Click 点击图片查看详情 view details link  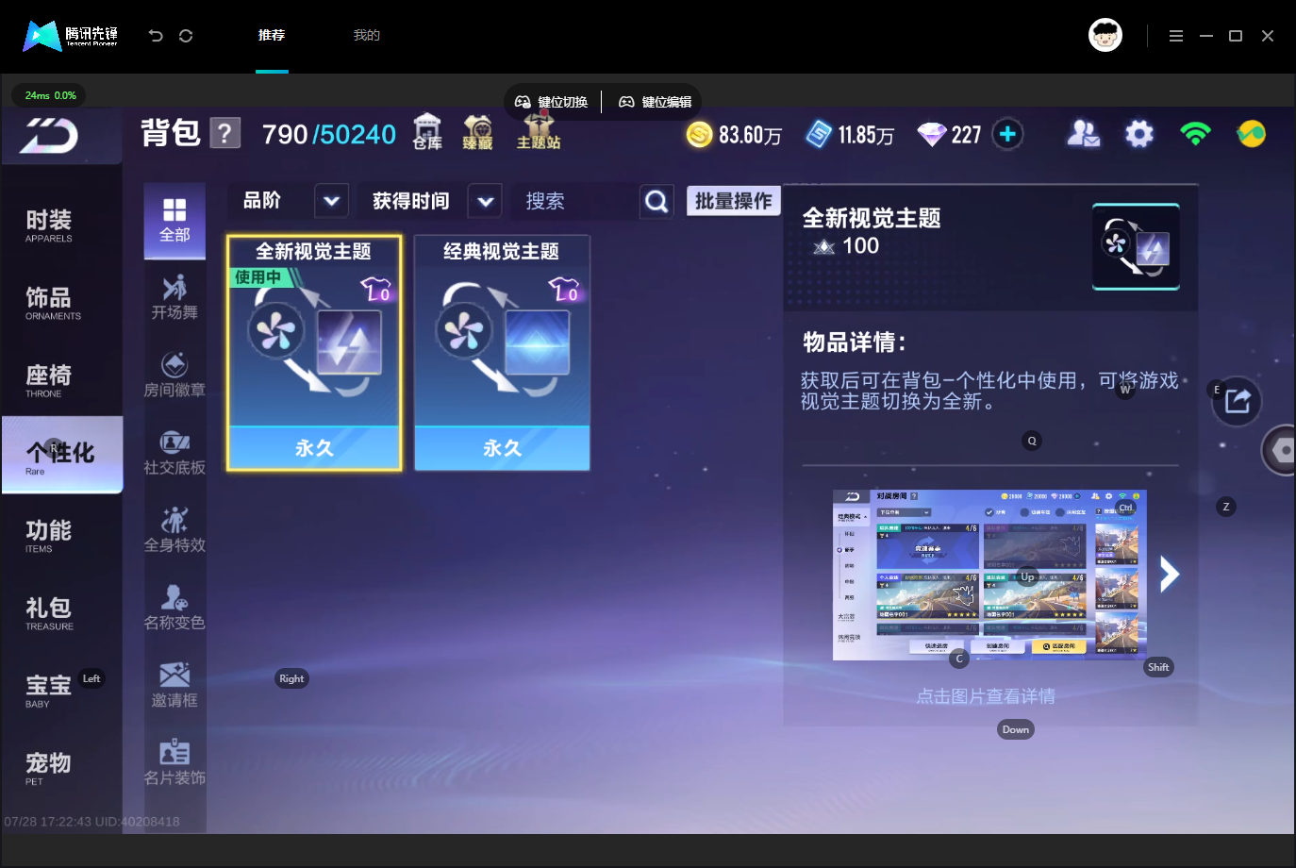click(986, 696)
